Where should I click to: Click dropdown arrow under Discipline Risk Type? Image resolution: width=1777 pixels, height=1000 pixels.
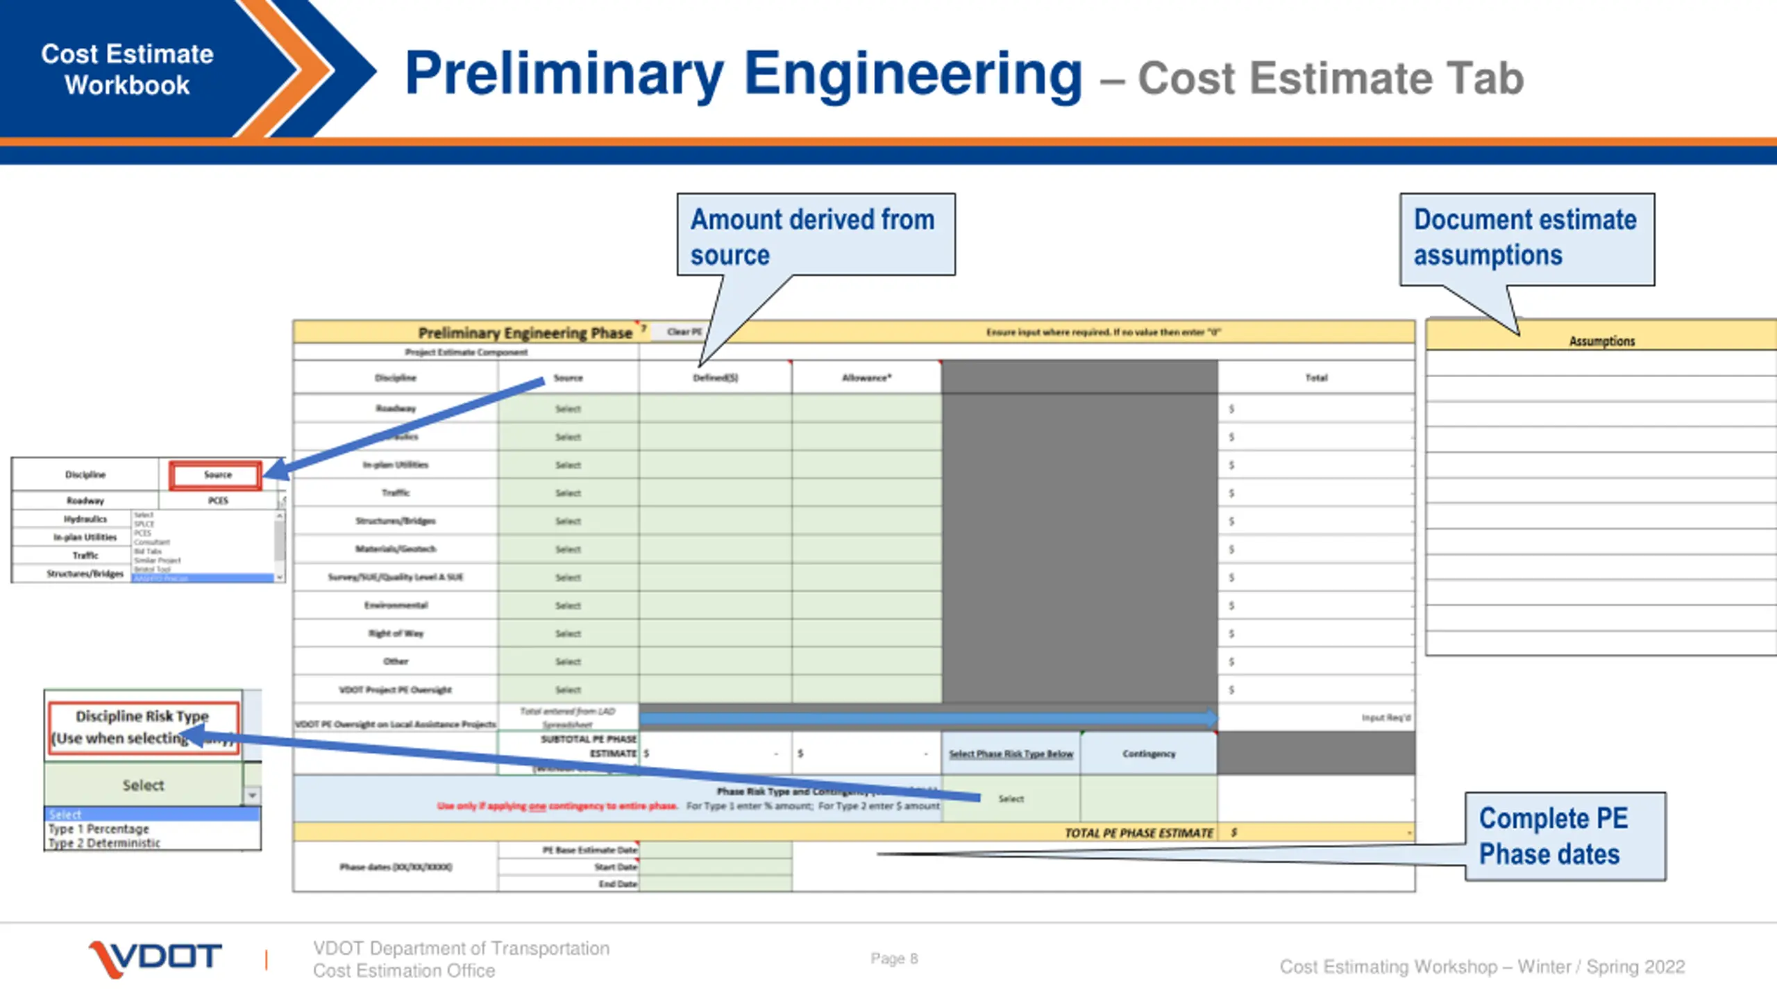pyautogui.click(x=252, y=795)
